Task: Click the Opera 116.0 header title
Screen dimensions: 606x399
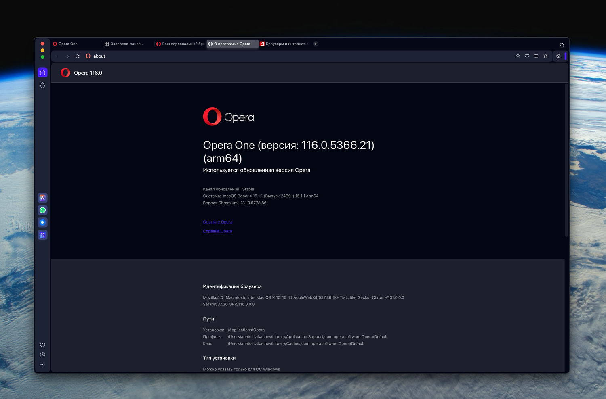Action: [88, 73]
